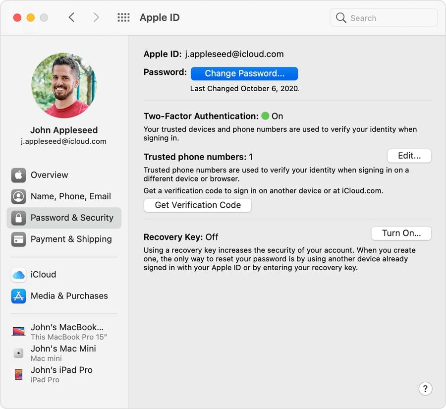The image size is (446, 409).
Task: Click the iCloud sidebar icon
Action: pos(18,275)
